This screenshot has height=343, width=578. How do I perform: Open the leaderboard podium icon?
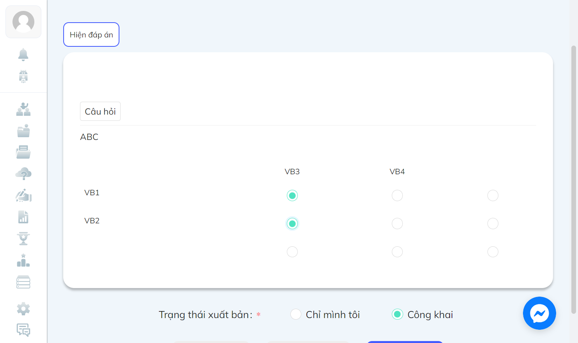23,260
